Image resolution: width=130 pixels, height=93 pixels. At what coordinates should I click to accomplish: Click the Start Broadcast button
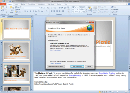77,67
